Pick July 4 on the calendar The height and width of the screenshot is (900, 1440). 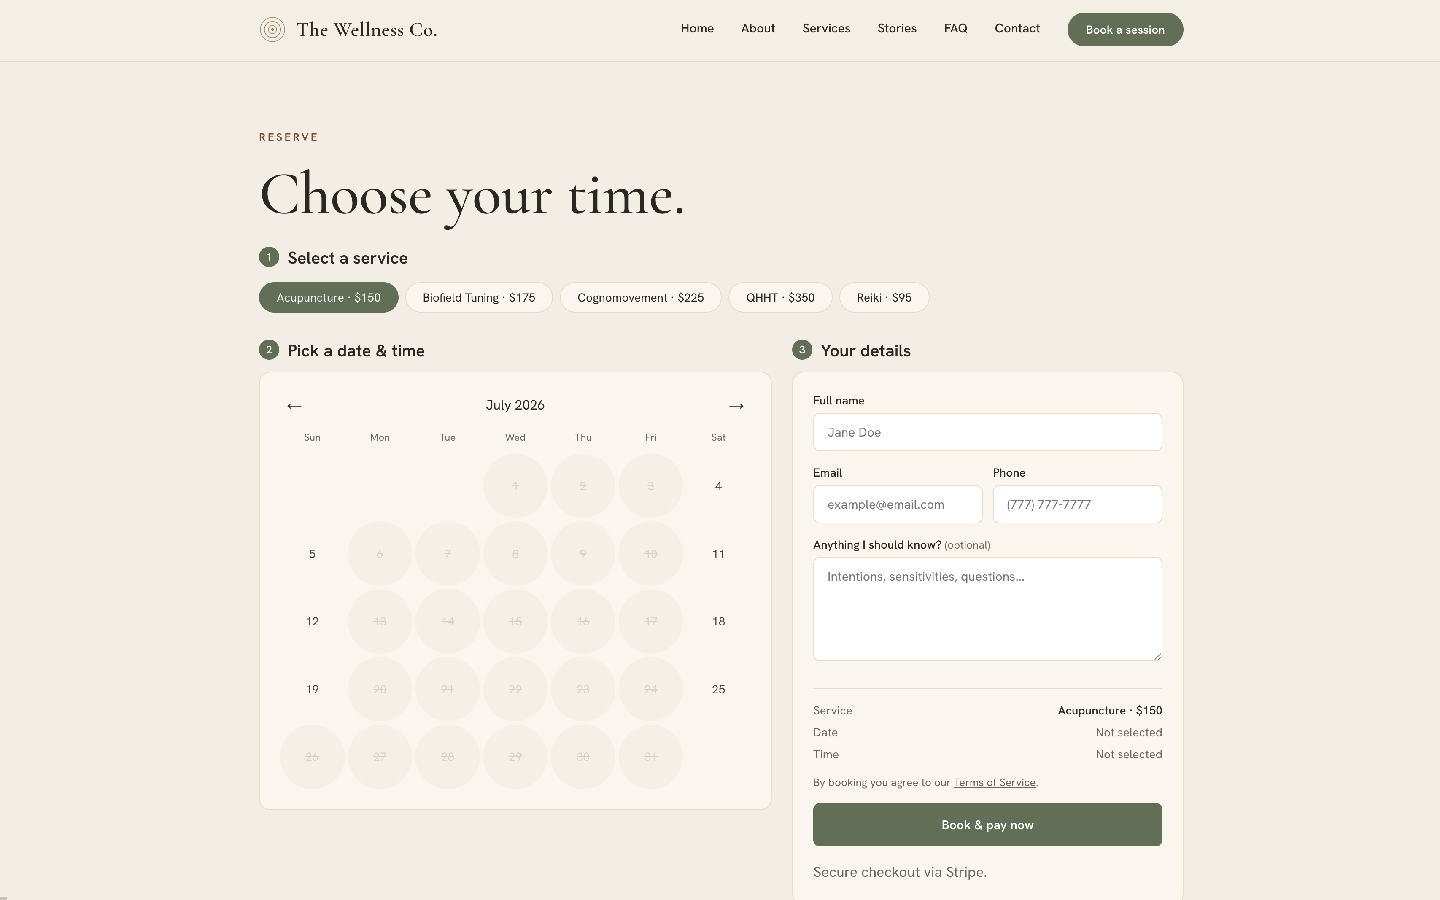[718, 486]
